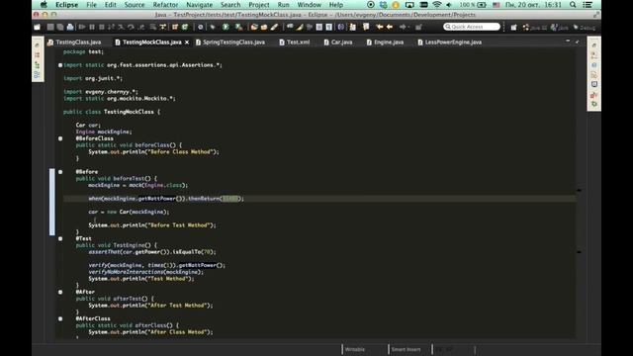Click the volume icon in menu bar
The width and height of the screenshot is (633, 356).
[x=449, y=5]
